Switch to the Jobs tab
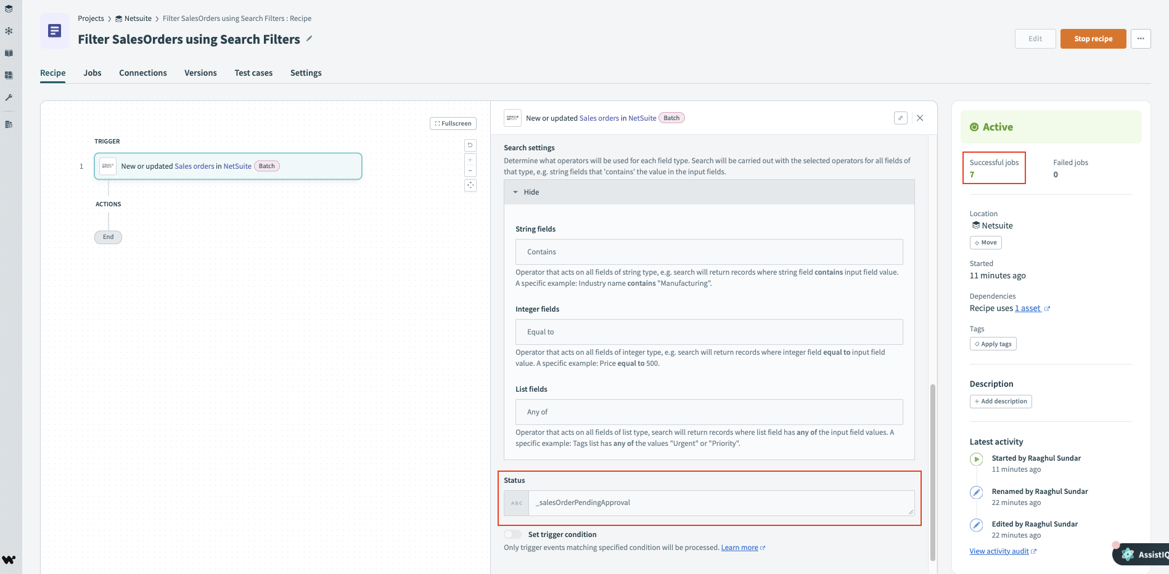 tap(92, 73)
